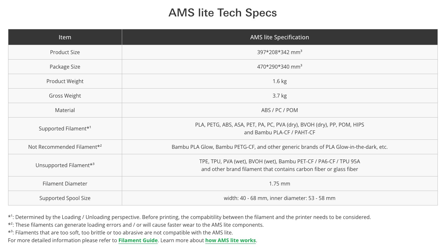This screenshot has height=247, width=443.
Task: Click the "AMS lite Tech Specs" heading
Action: click(x=223, y=13)
